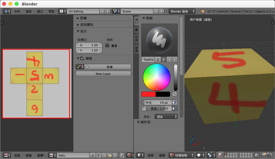This screenshot has width=275, height=159.
Task: Click the pin image icon in UV editor header
Action: (122, 155)
